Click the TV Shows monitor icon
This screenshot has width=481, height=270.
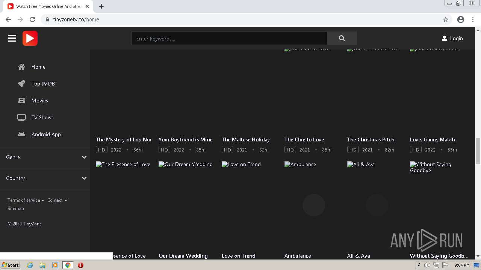coord(21,117)
